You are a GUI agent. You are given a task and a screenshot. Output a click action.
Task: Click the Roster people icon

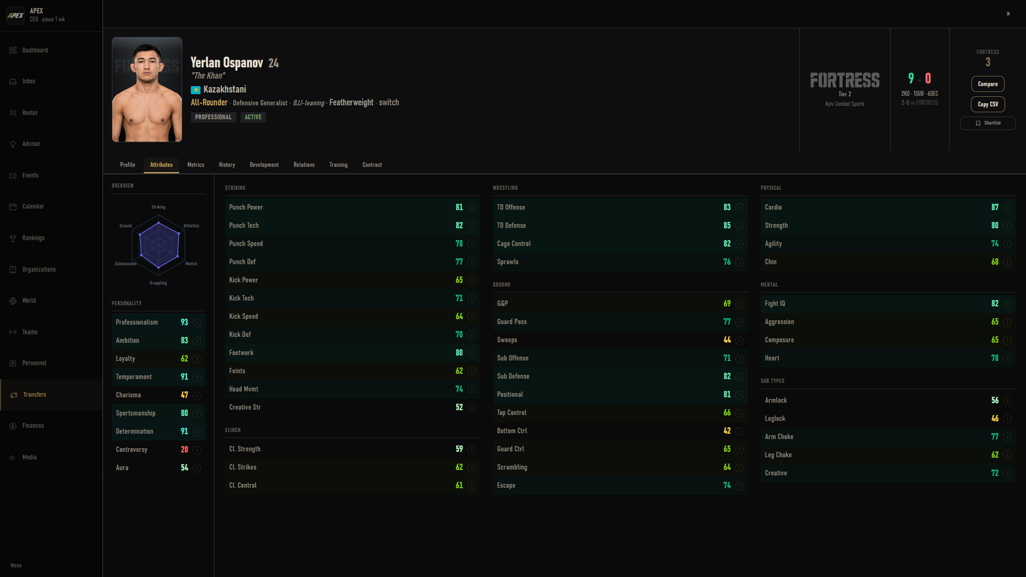point(13,113)
